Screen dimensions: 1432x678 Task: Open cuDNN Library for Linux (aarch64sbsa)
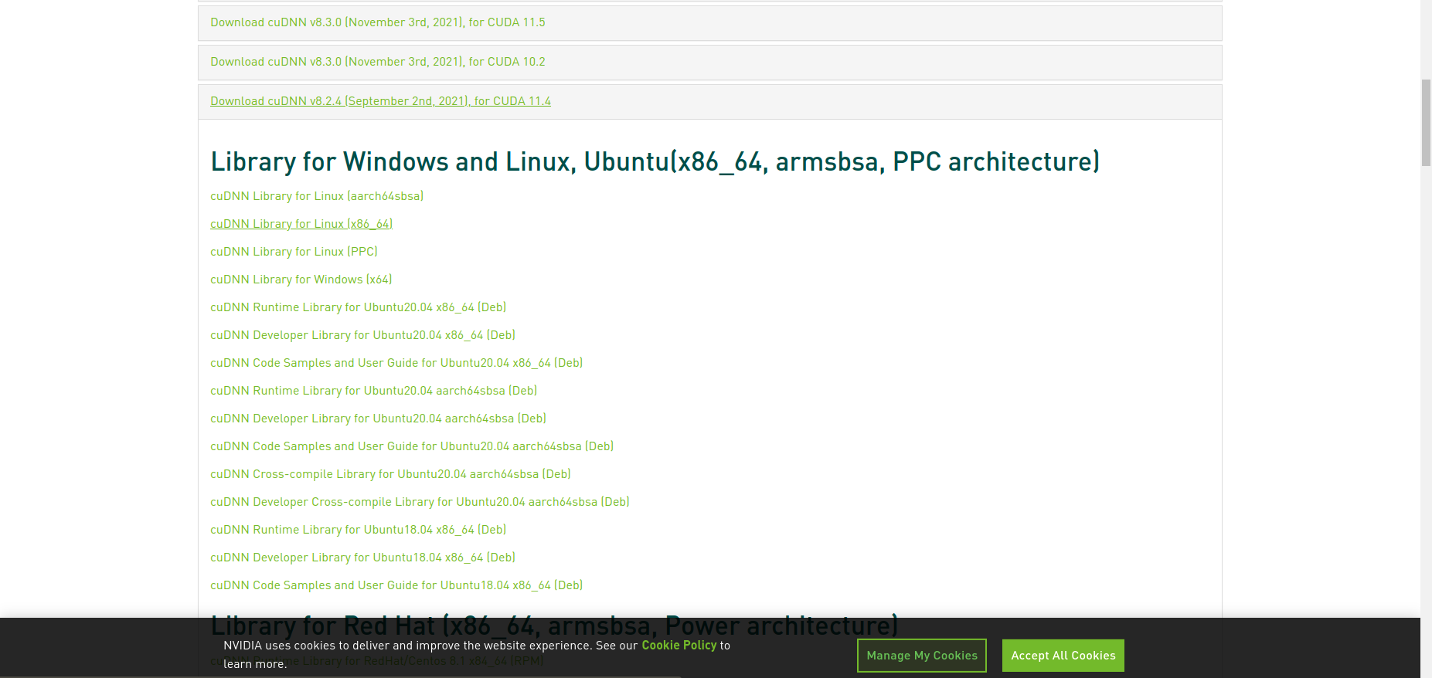(317, 196)
